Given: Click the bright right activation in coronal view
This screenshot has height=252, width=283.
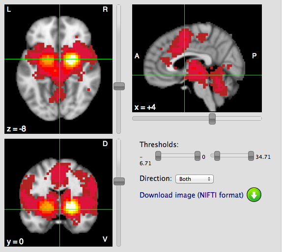Looking at the screenshot, I should [x=72, y=207].
